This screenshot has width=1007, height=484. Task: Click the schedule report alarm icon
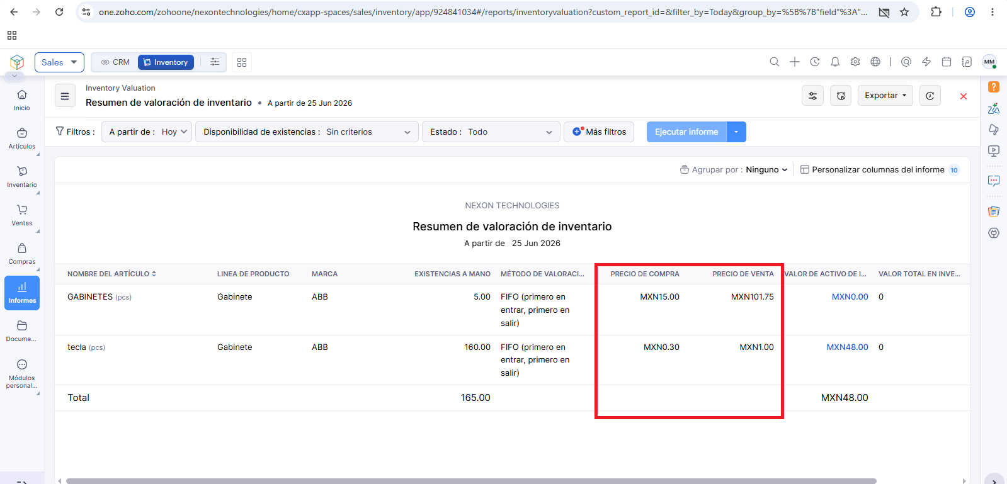point(841,96)
